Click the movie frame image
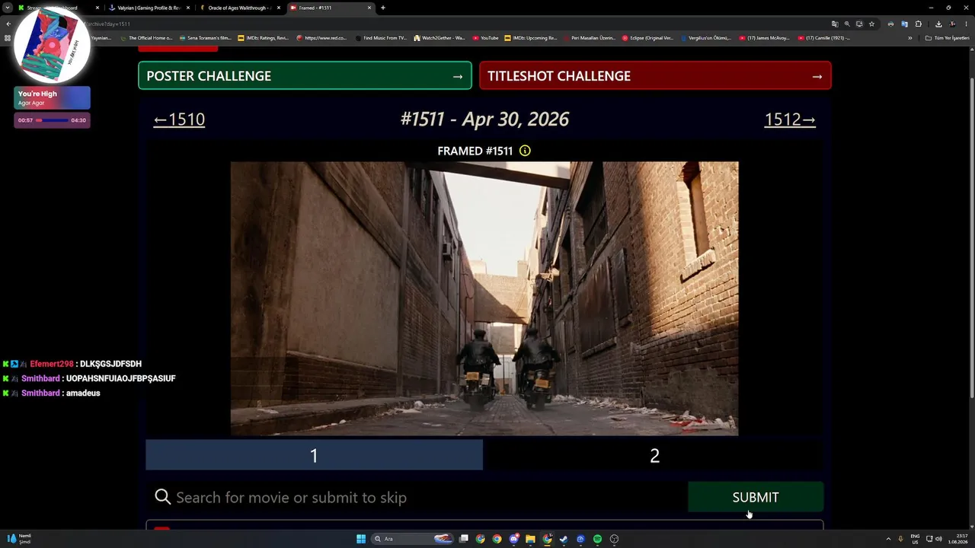 484,298
